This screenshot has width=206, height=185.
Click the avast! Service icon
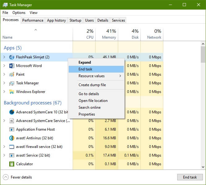pyautogui.click(x=11, y=155)
